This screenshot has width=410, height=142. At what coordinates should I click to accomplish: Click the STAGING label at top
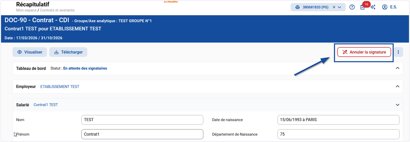170,1
